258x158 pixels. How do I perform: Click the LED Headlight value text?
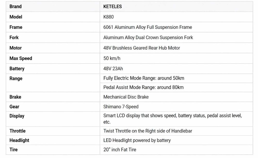(137, 140)
